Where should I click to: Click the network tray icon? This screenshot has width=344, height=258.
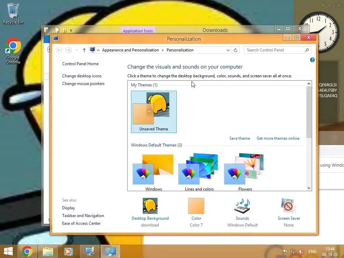pos(293,251)
